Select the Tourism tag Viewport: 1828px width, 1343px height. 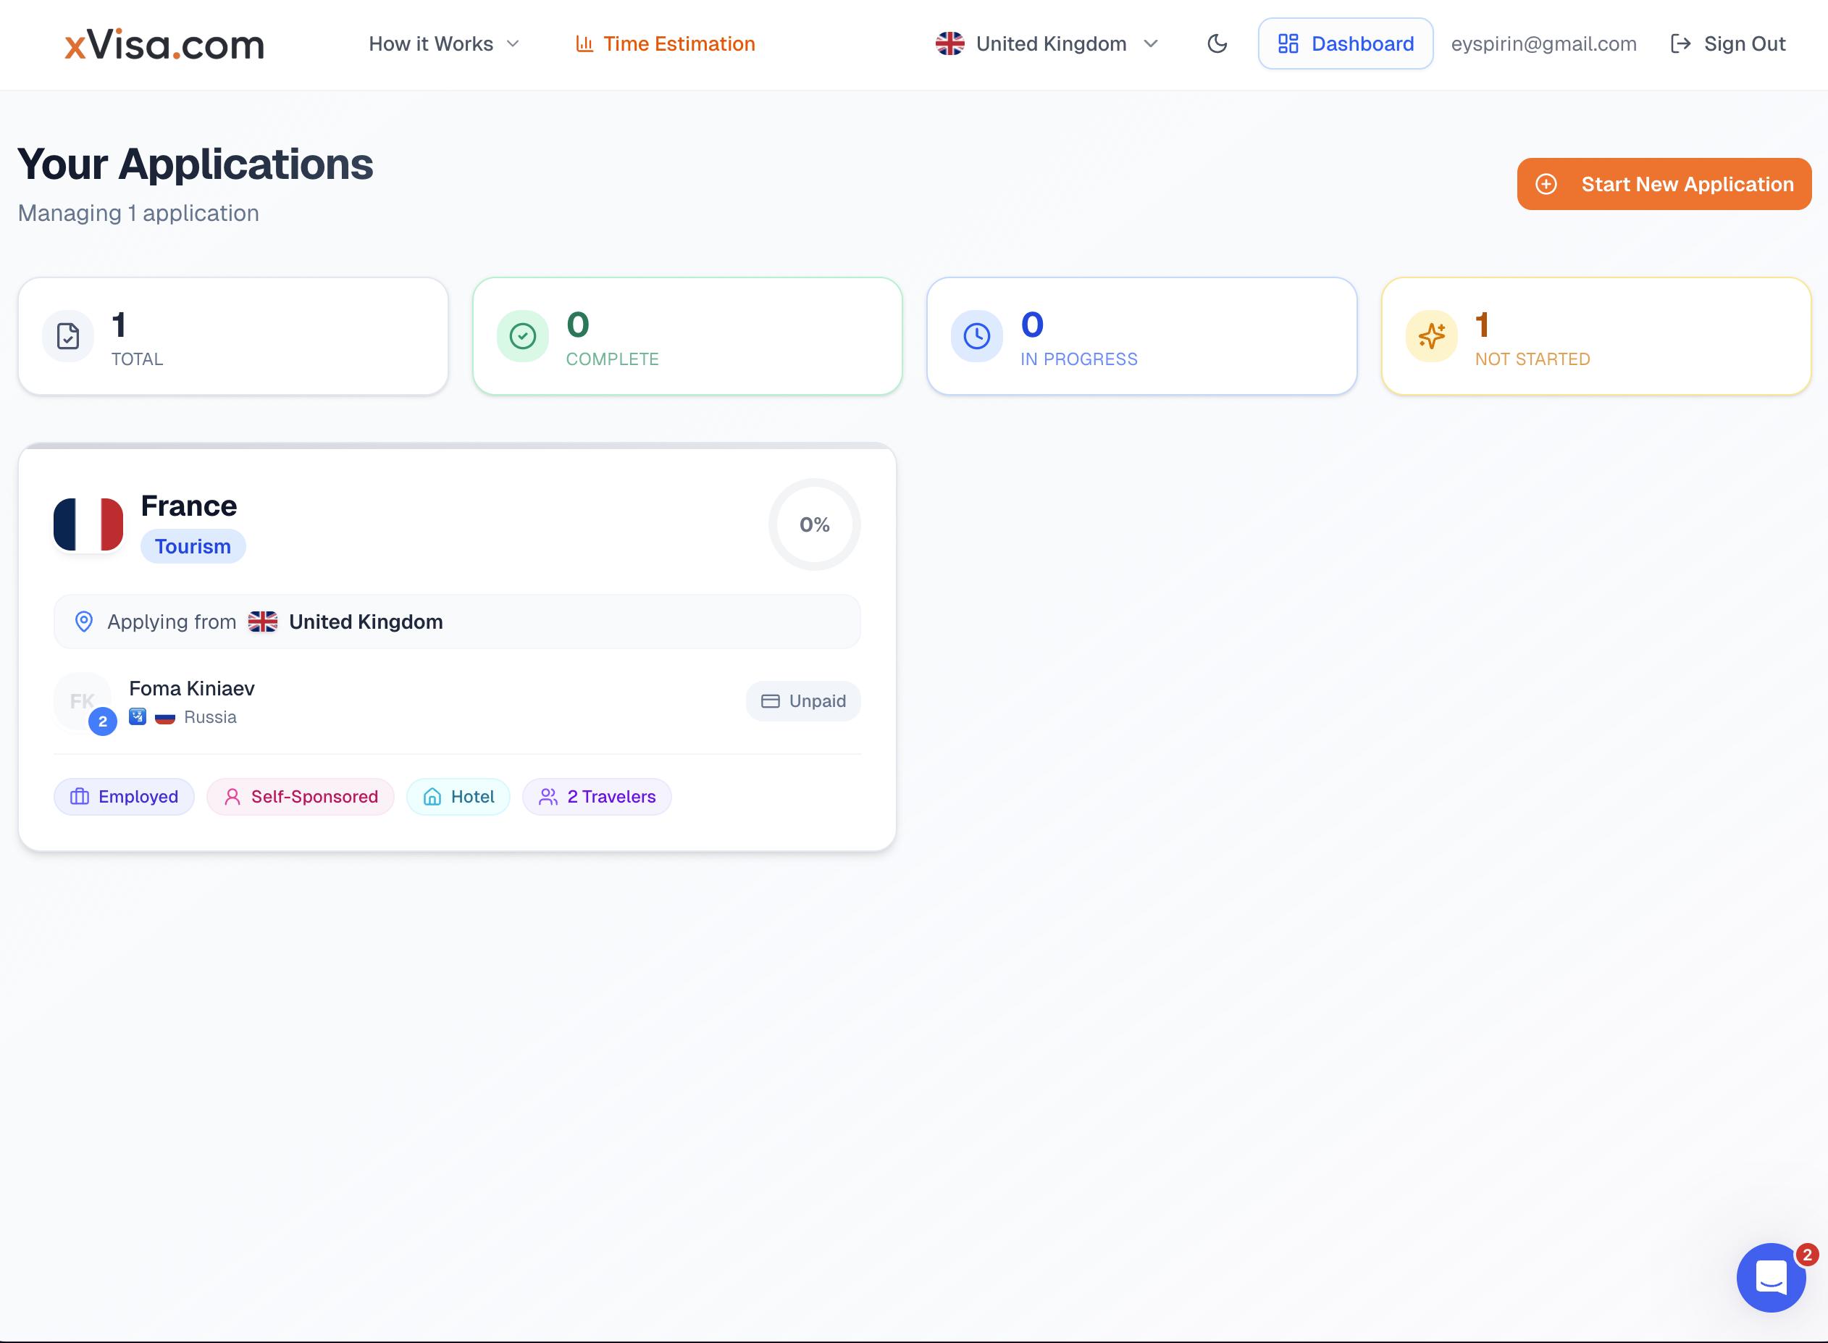point(193,546)
